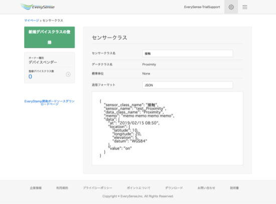Open ダウンロード footer link
This screenshot has width=276, height=204.
(174, 188)
